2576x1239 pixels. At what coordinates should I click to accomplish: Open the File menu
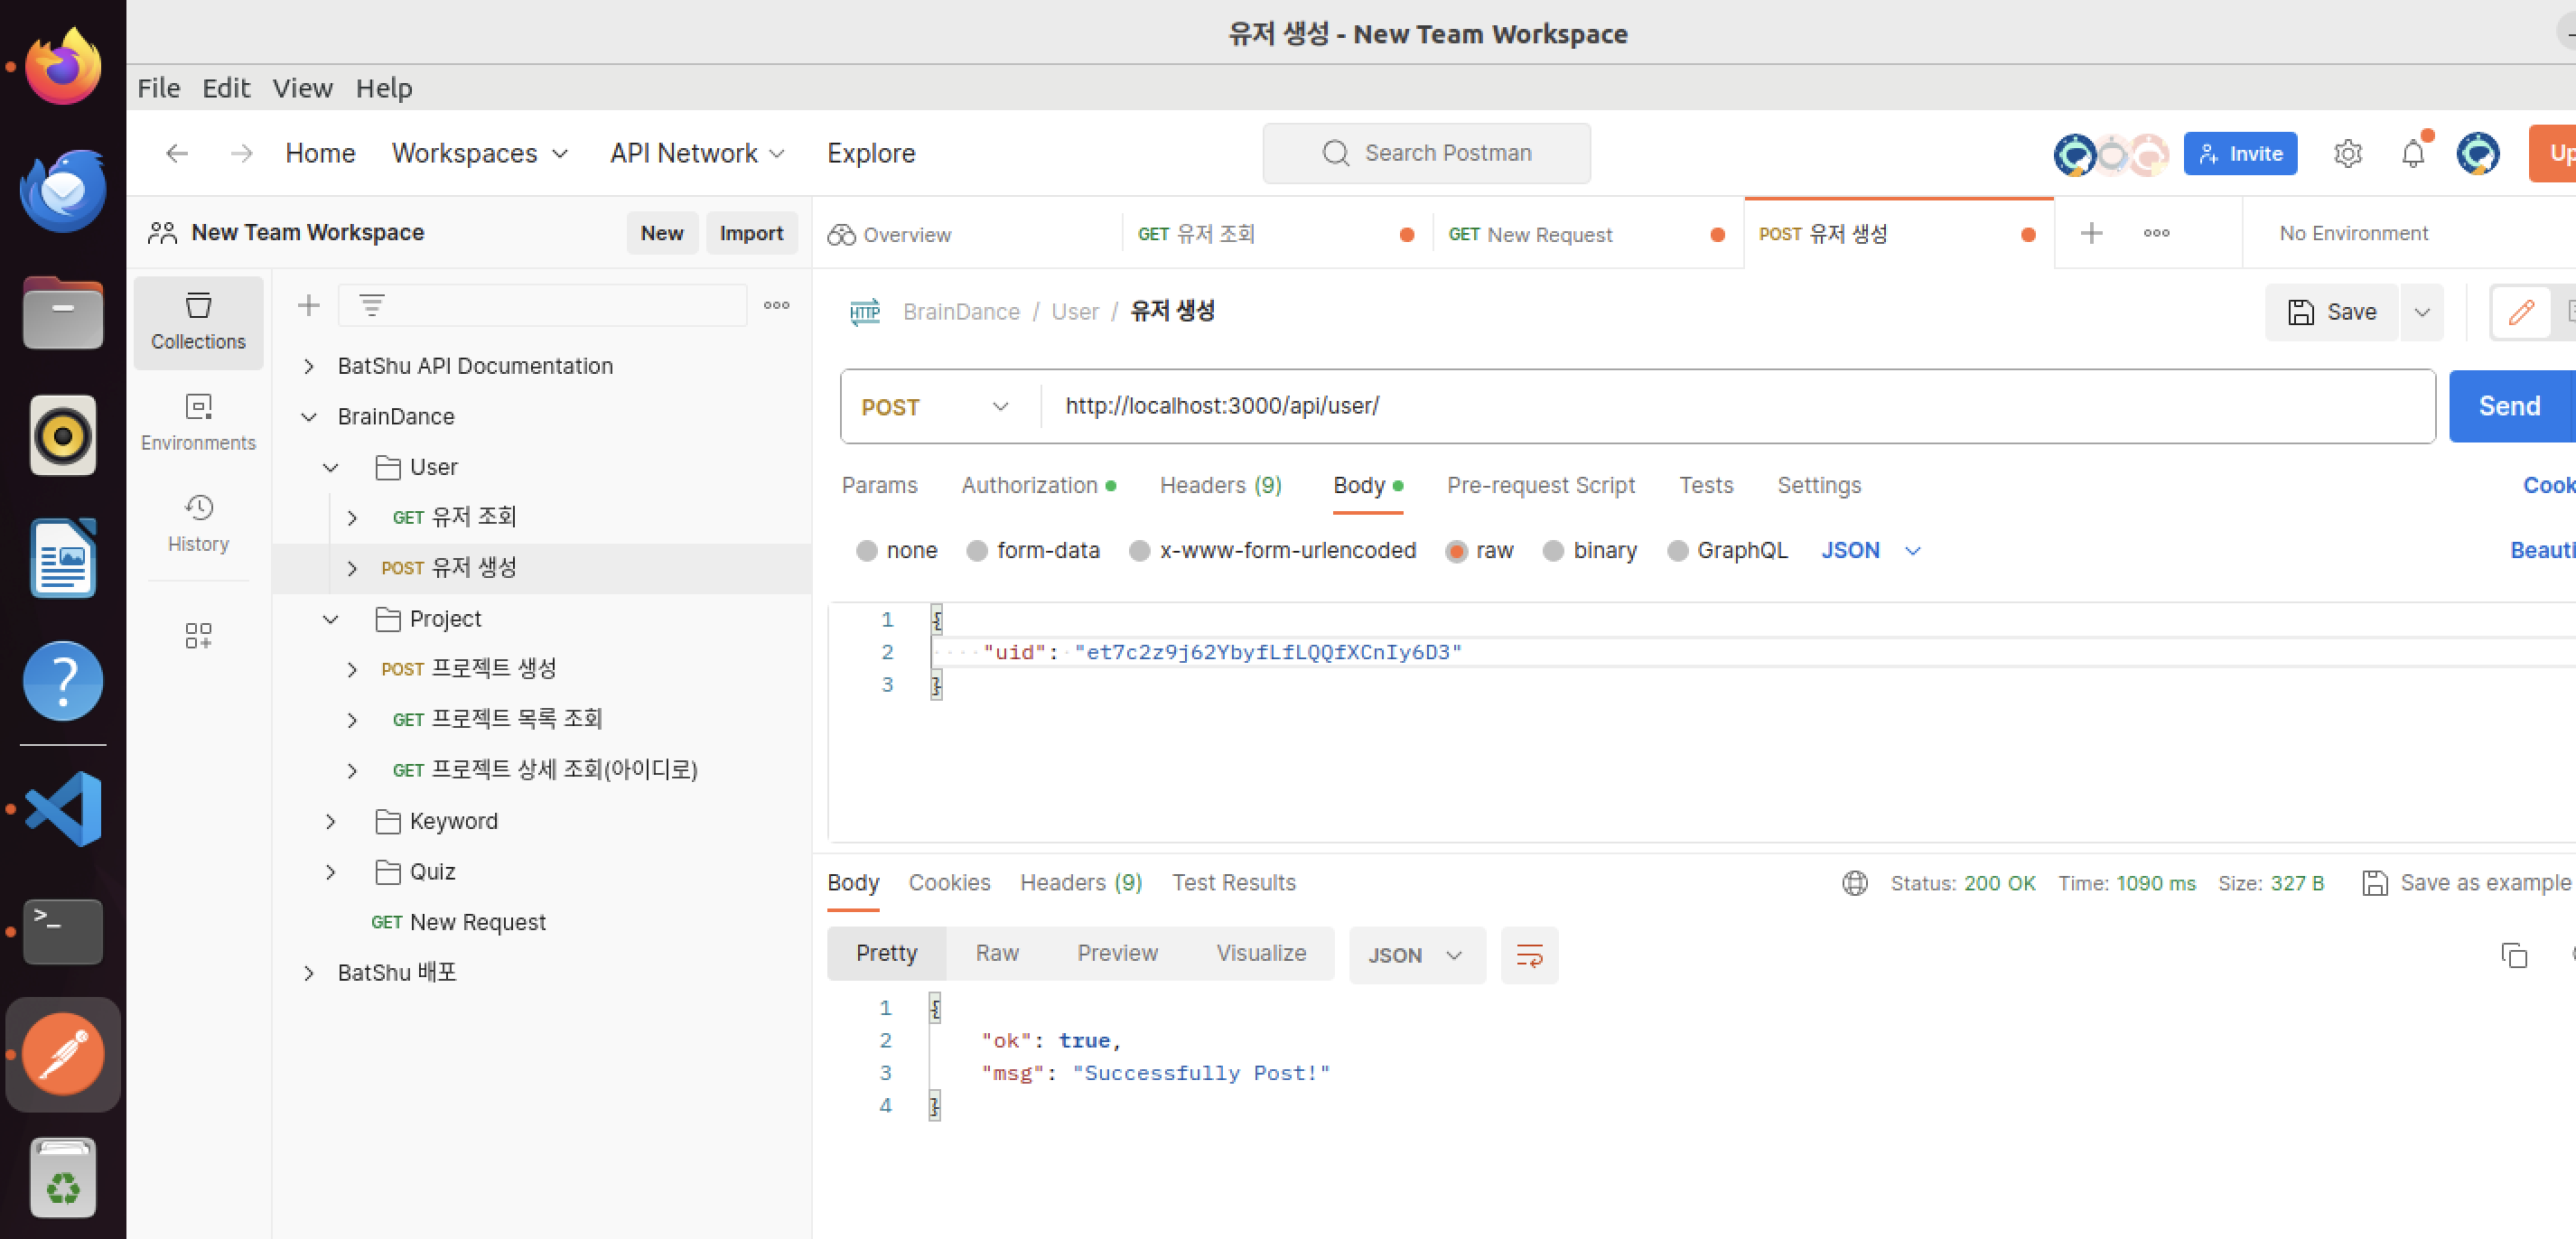click(159, 88)
